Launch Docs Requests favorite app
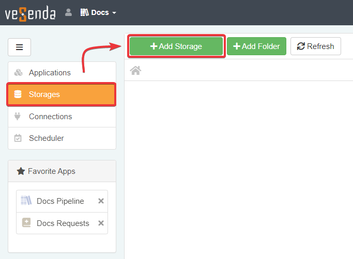 [x=63, y=223]
